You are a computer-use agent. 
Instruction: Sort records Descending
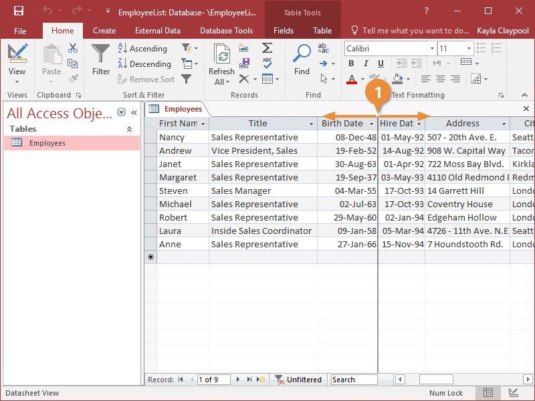coord(144,63)
